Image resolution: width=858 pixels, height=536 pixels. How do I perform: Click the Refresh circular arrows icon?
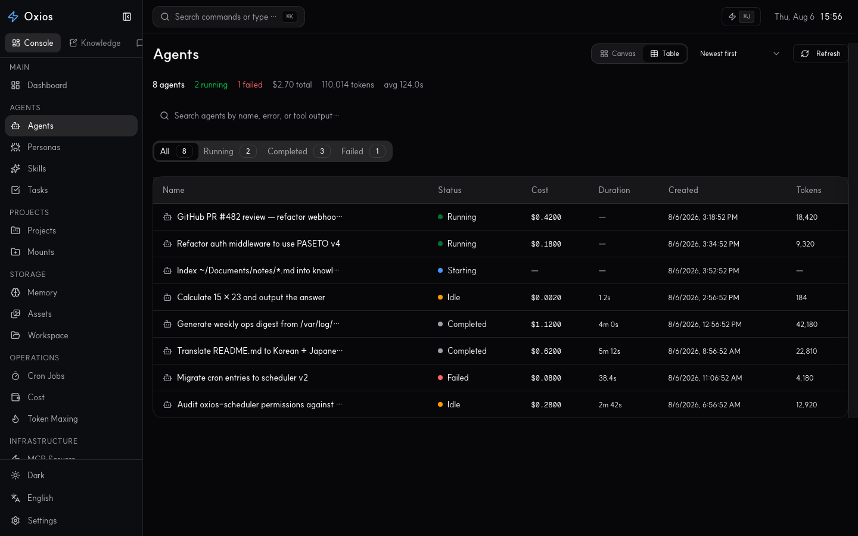(x=805, y=54)
